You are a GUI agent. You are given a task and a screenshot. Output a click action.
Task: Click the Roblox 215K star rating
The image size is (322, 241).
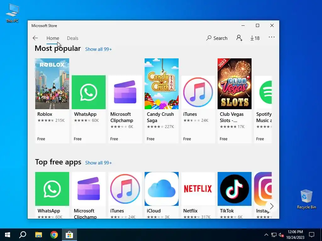click(51, 120)
